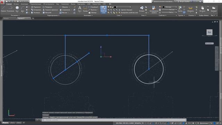Open the Параметризация ribbon tab
The width and height of the screenshot is (222, 125).
[x=35, y=4]
